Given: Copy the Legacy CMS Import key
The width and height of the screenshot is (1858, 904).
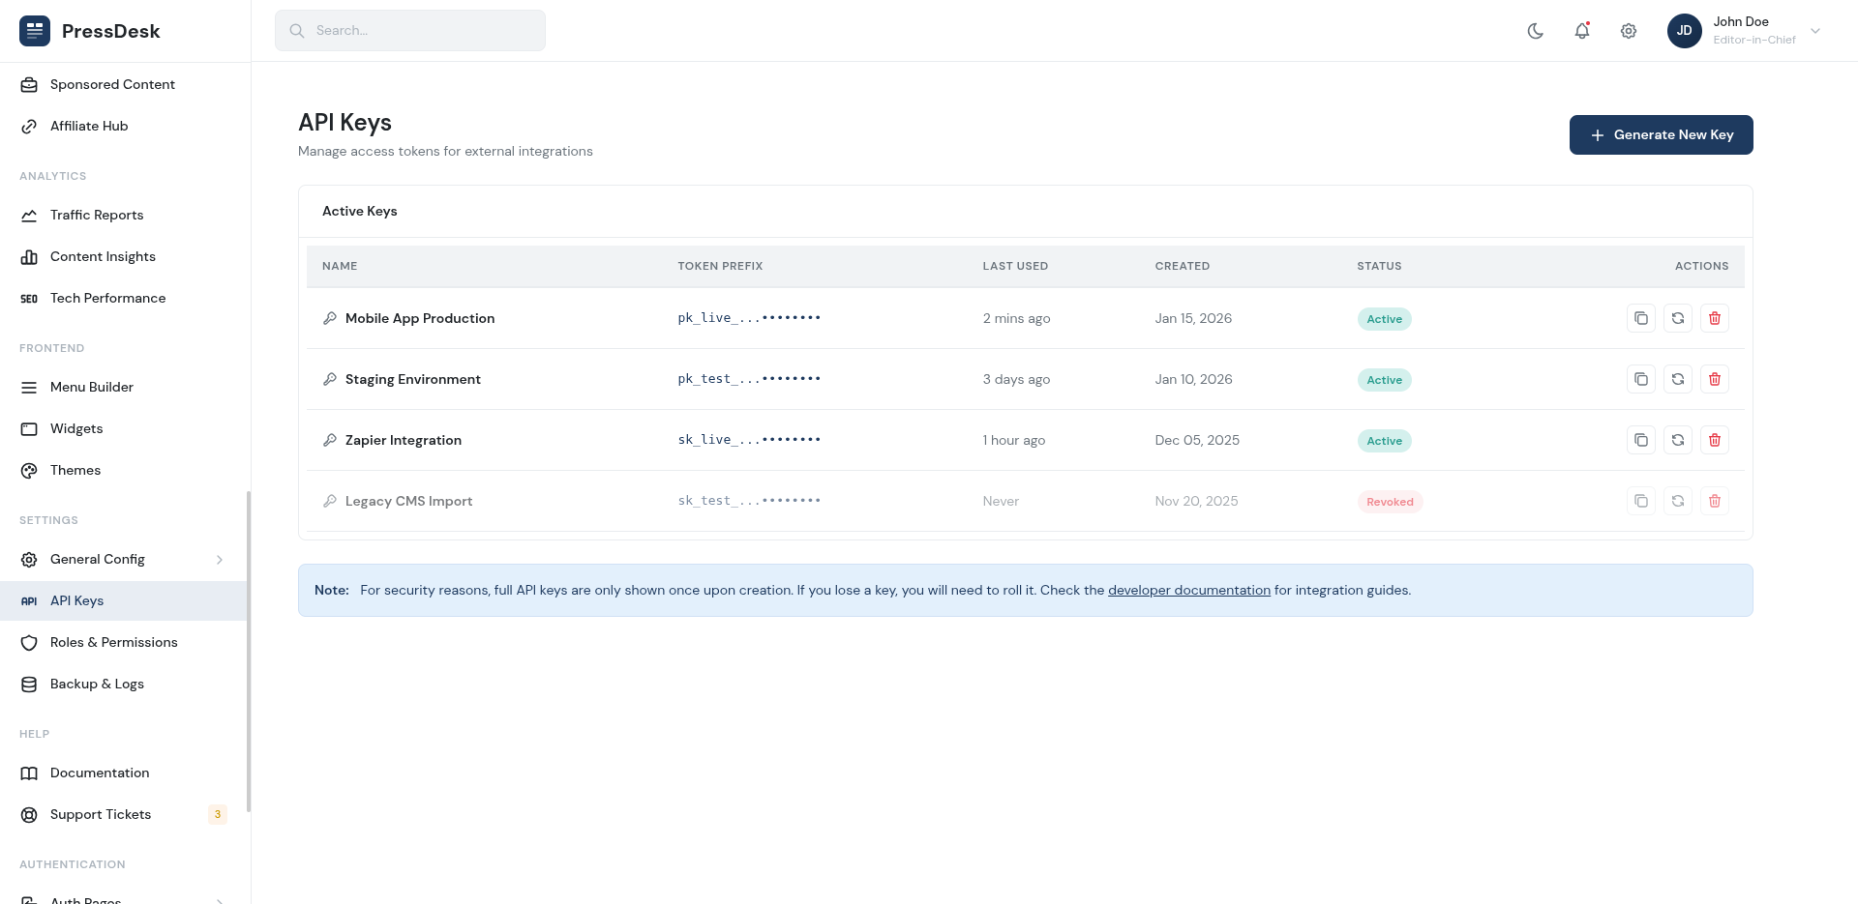Looking at the screenshot, I should 1639,501.
